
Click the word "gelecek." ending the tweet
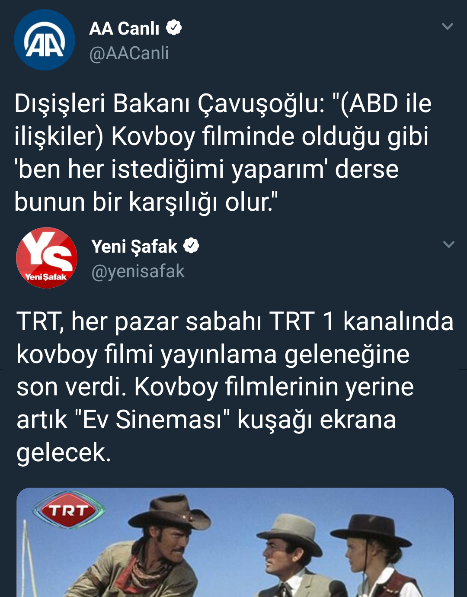tap(64, 453)
